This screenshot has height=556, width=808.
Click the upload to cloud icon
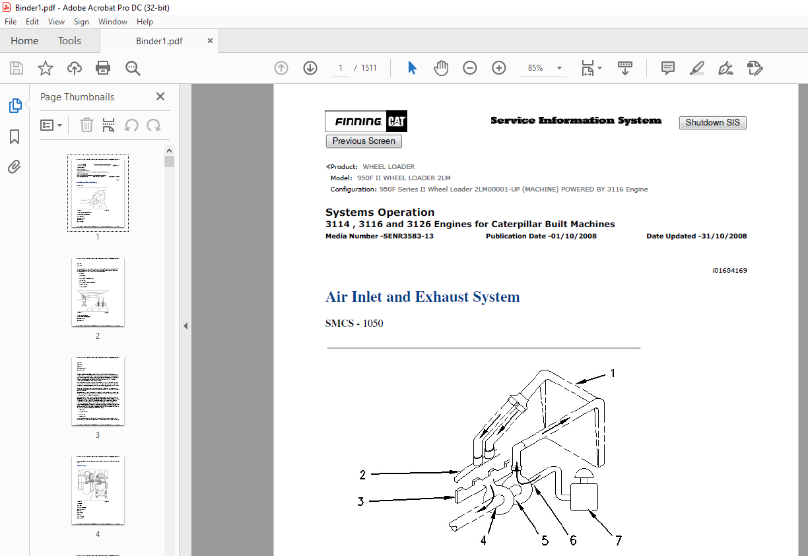[x=75, y=68]
